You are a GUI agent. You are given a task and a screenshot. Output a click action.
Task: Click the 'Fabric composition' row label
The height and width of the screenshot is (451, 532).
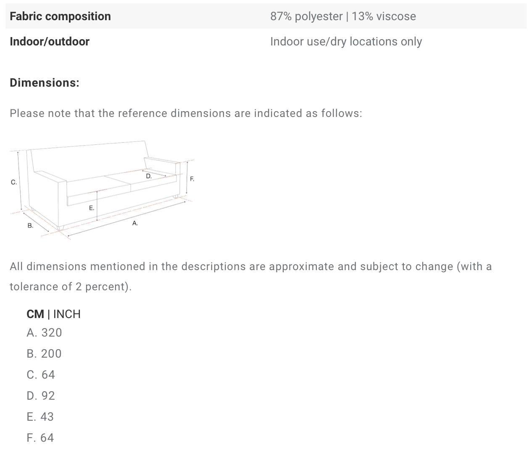pos(60,16)
